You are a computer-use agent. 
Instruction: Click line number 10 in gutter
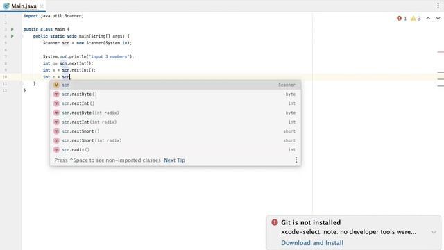[x=5, y=77]
